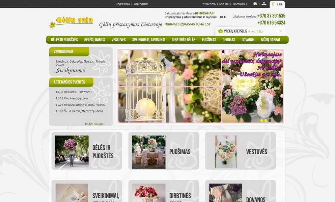Open the Vestuvės bouquet photo
This screenshot has height=202, width=335.
pos(226,152)
